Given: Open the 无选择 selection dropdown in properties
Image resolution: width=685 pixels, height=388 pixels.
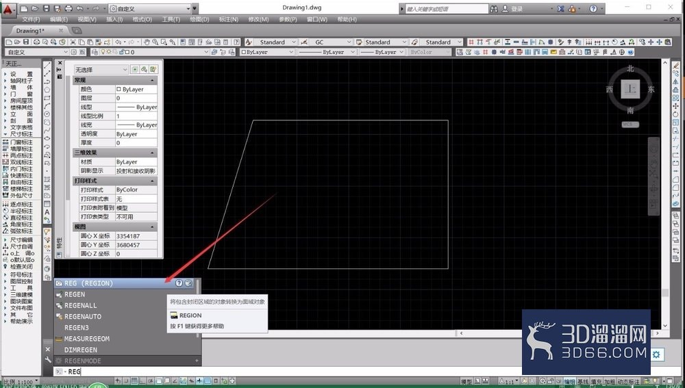Looking at the screenshot, I should [101, 69].
